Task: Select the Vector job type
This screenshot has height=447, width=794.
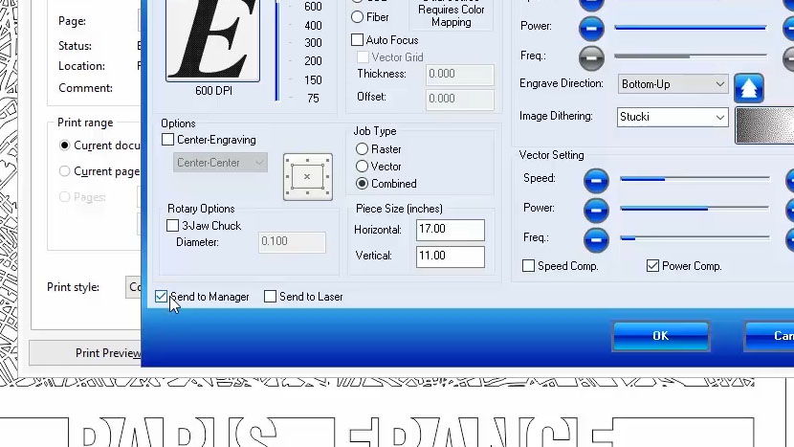Action: [x=362, y=167]
